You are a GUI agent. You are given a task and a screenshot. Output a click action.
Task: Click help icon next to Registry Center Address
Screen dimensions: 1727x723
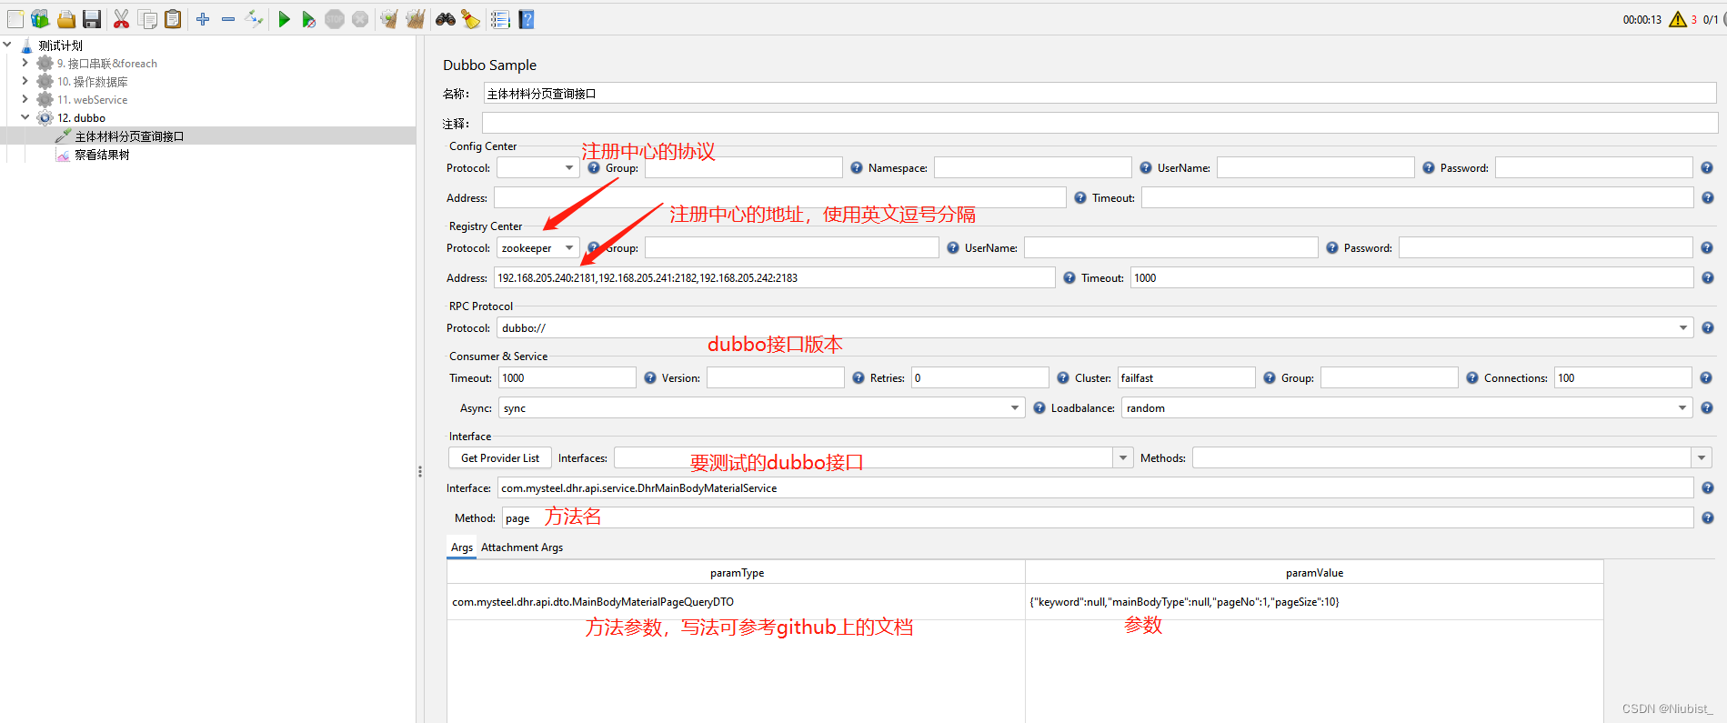point(1069,278)
